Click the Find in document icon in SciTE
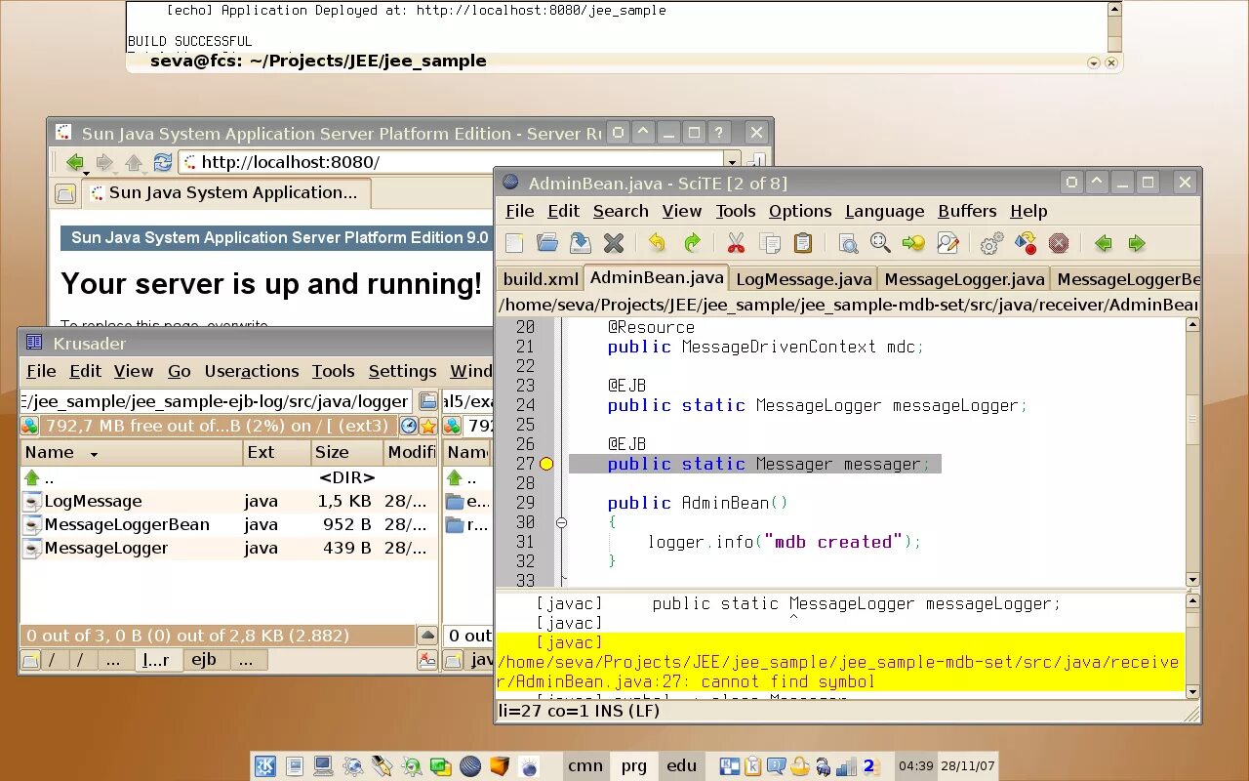Viewport: 1249px width, 781px height. pyautogui.click(x=848, y=243)
